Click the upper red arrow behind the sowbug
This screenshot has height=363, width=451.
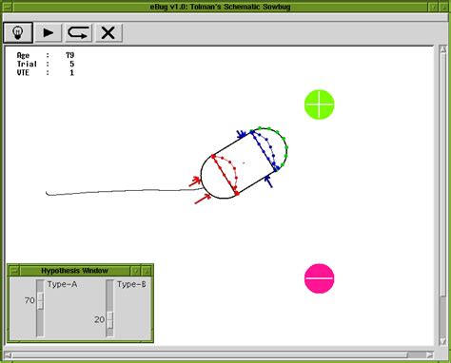pyautogui.click(x=195, y=181)
